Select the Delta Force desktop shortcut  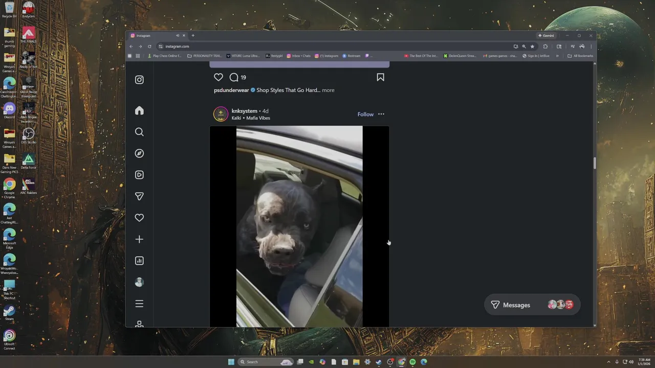(28, 161)
